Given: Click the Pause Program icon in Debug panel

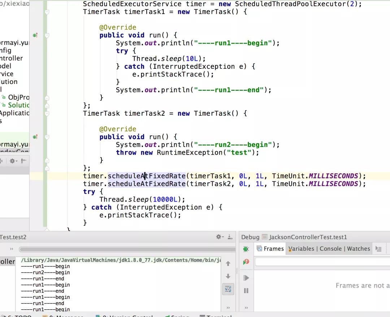Looking at the screenshot, I should (x=246, y=291).
